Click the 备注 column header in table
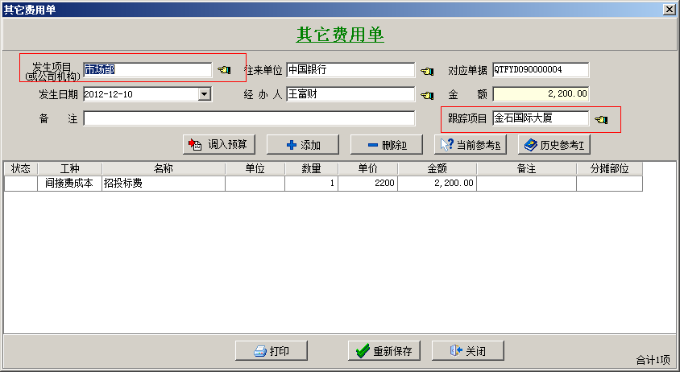Viewport: 680px width, 372px height. (526, 168)
